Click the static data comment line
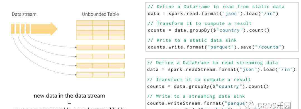301x109 pixels. [x=216, y=7]
